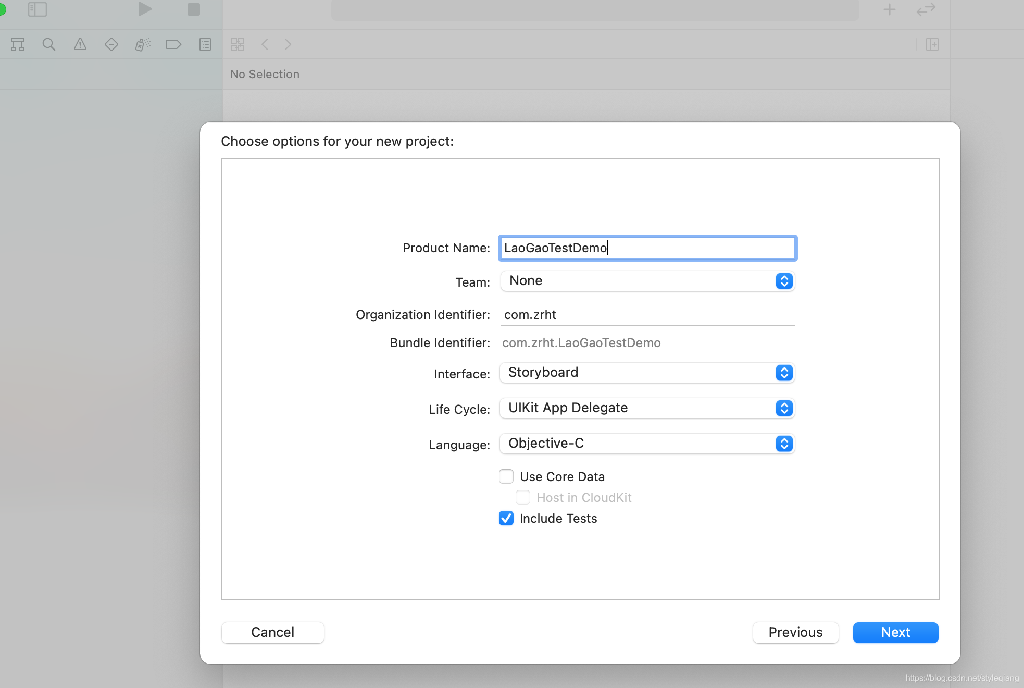
Task: Open the Team dropdown showing None
Action: click(x=647, y=281)
